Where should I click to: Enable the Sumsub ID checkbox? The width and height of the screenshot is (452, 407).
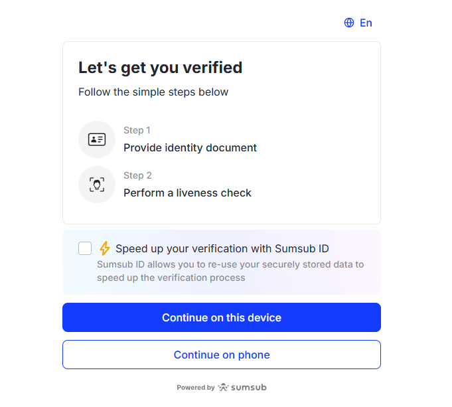85,248
